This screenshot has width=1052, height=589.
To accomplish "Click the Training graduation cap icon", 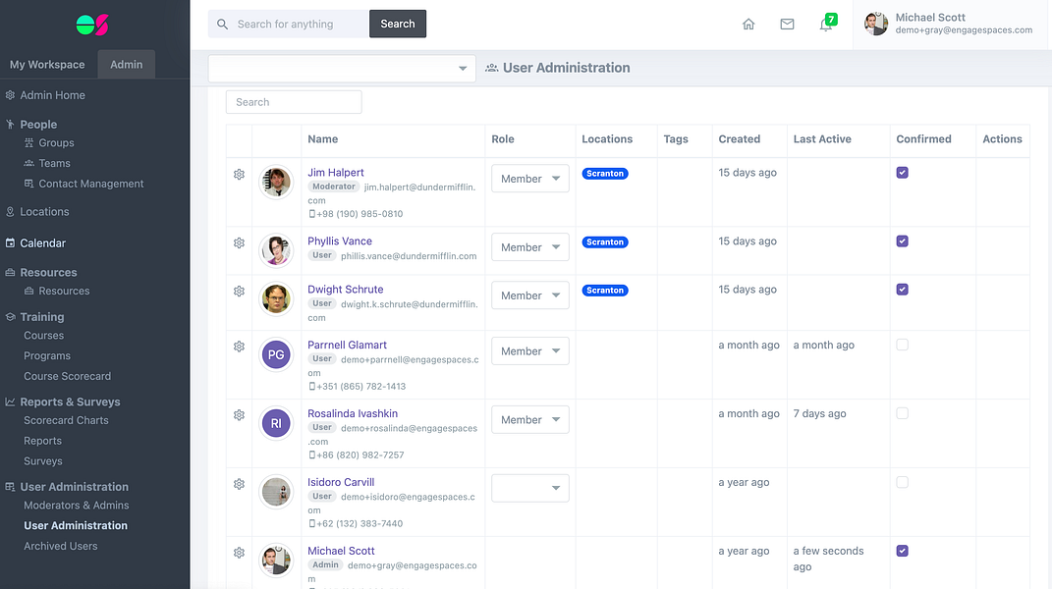I will [x=10, y=317].
